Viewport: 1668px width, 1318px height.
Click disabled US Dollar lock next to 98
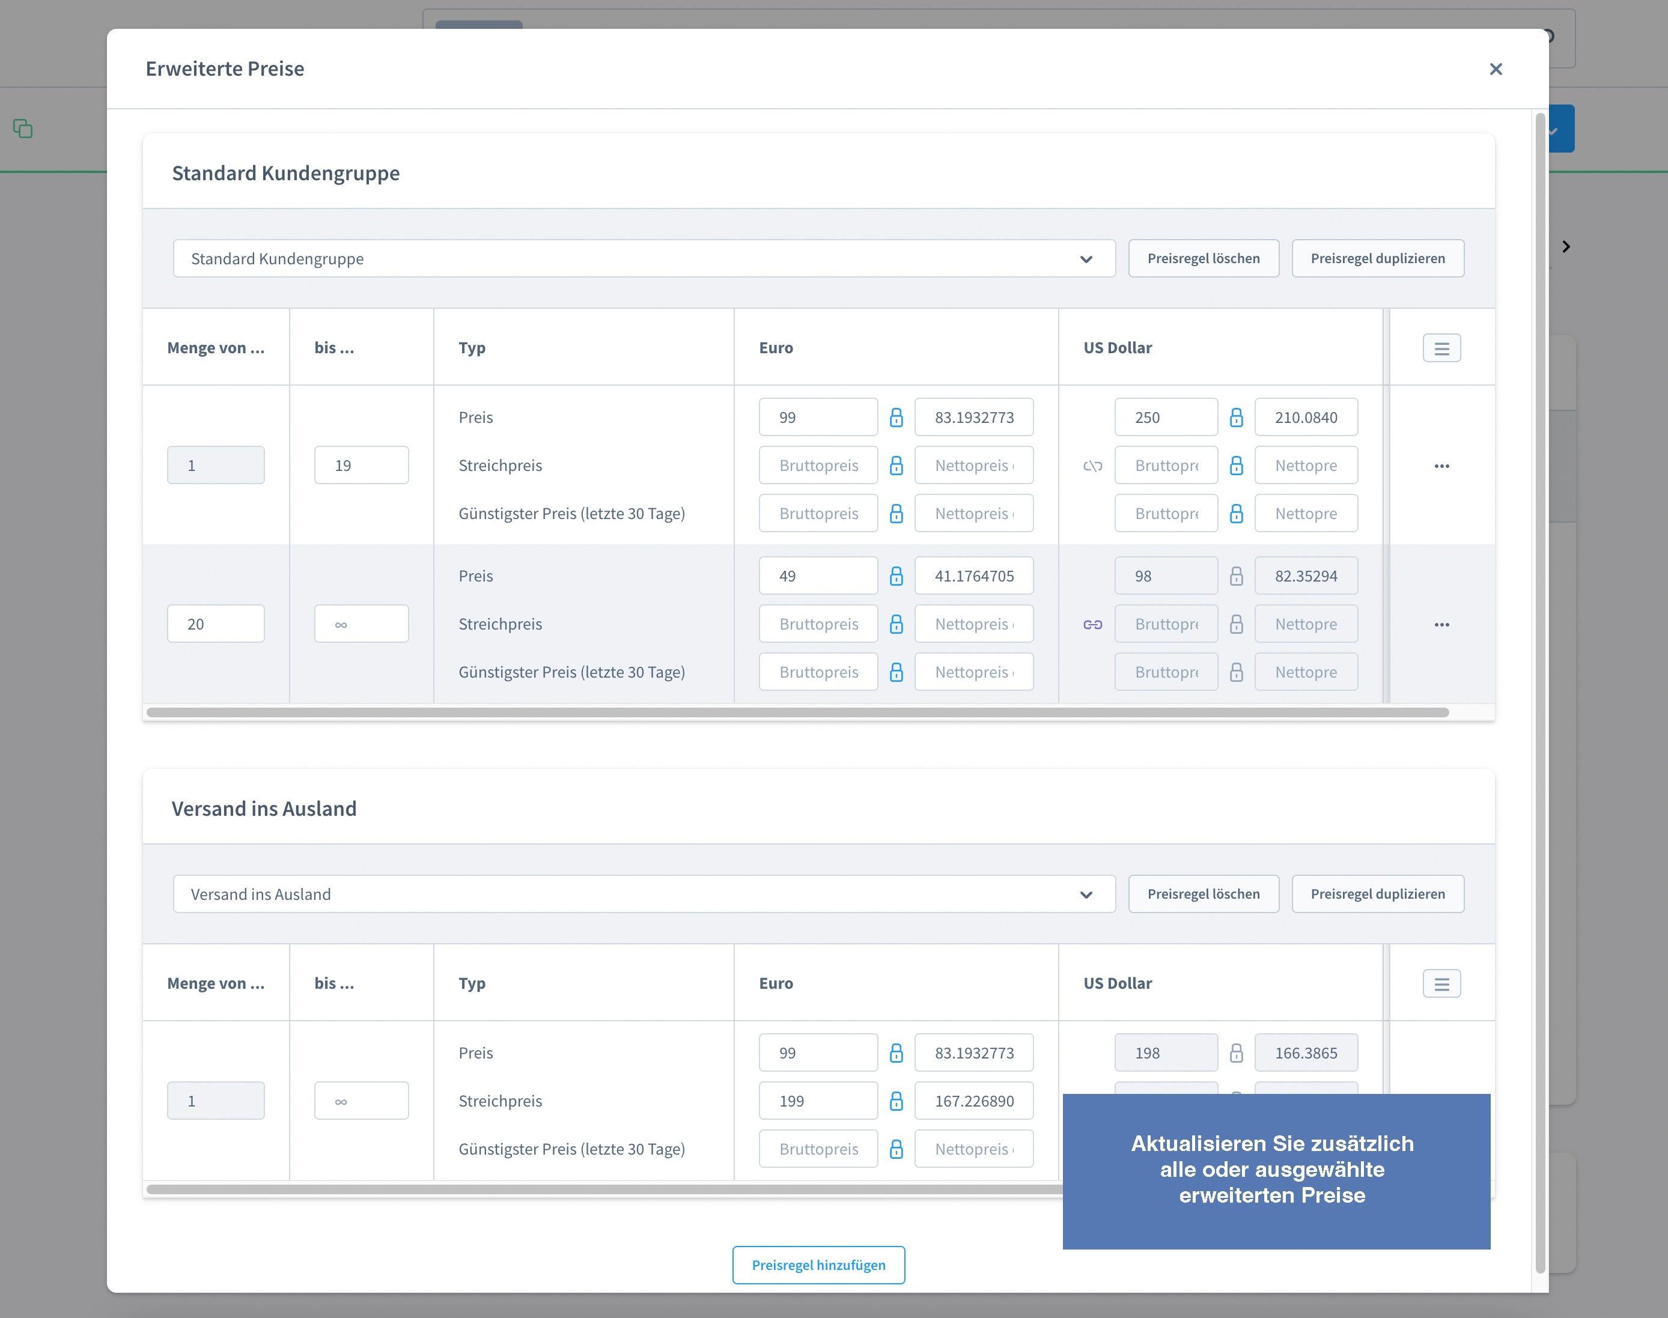(x=1236, y=575)
